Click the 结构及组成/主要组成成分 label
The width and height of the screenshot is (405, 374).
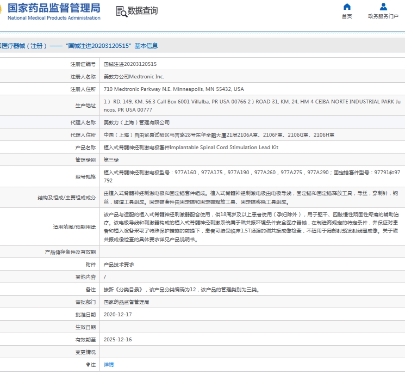tap(67, 198)
